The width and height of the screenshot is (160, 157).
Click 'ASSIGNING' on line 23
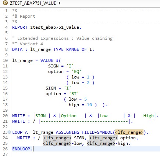[67, 132]
